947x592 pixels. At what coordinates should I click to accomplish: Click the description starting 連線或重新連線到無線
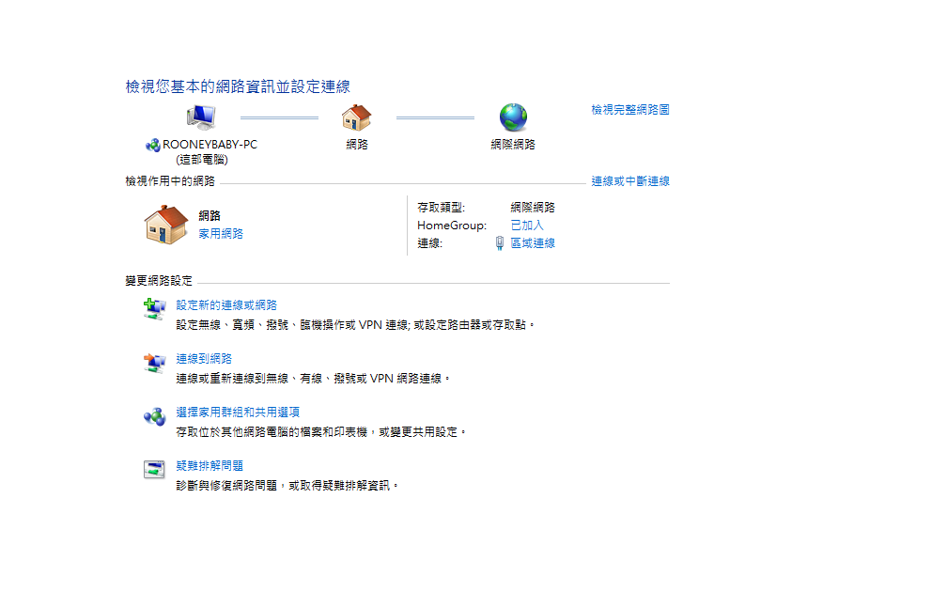(x=313, y=379)
